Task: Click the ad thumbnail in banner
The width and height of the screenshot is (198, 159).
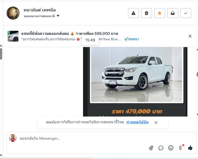Action: (x=13, y=36)
